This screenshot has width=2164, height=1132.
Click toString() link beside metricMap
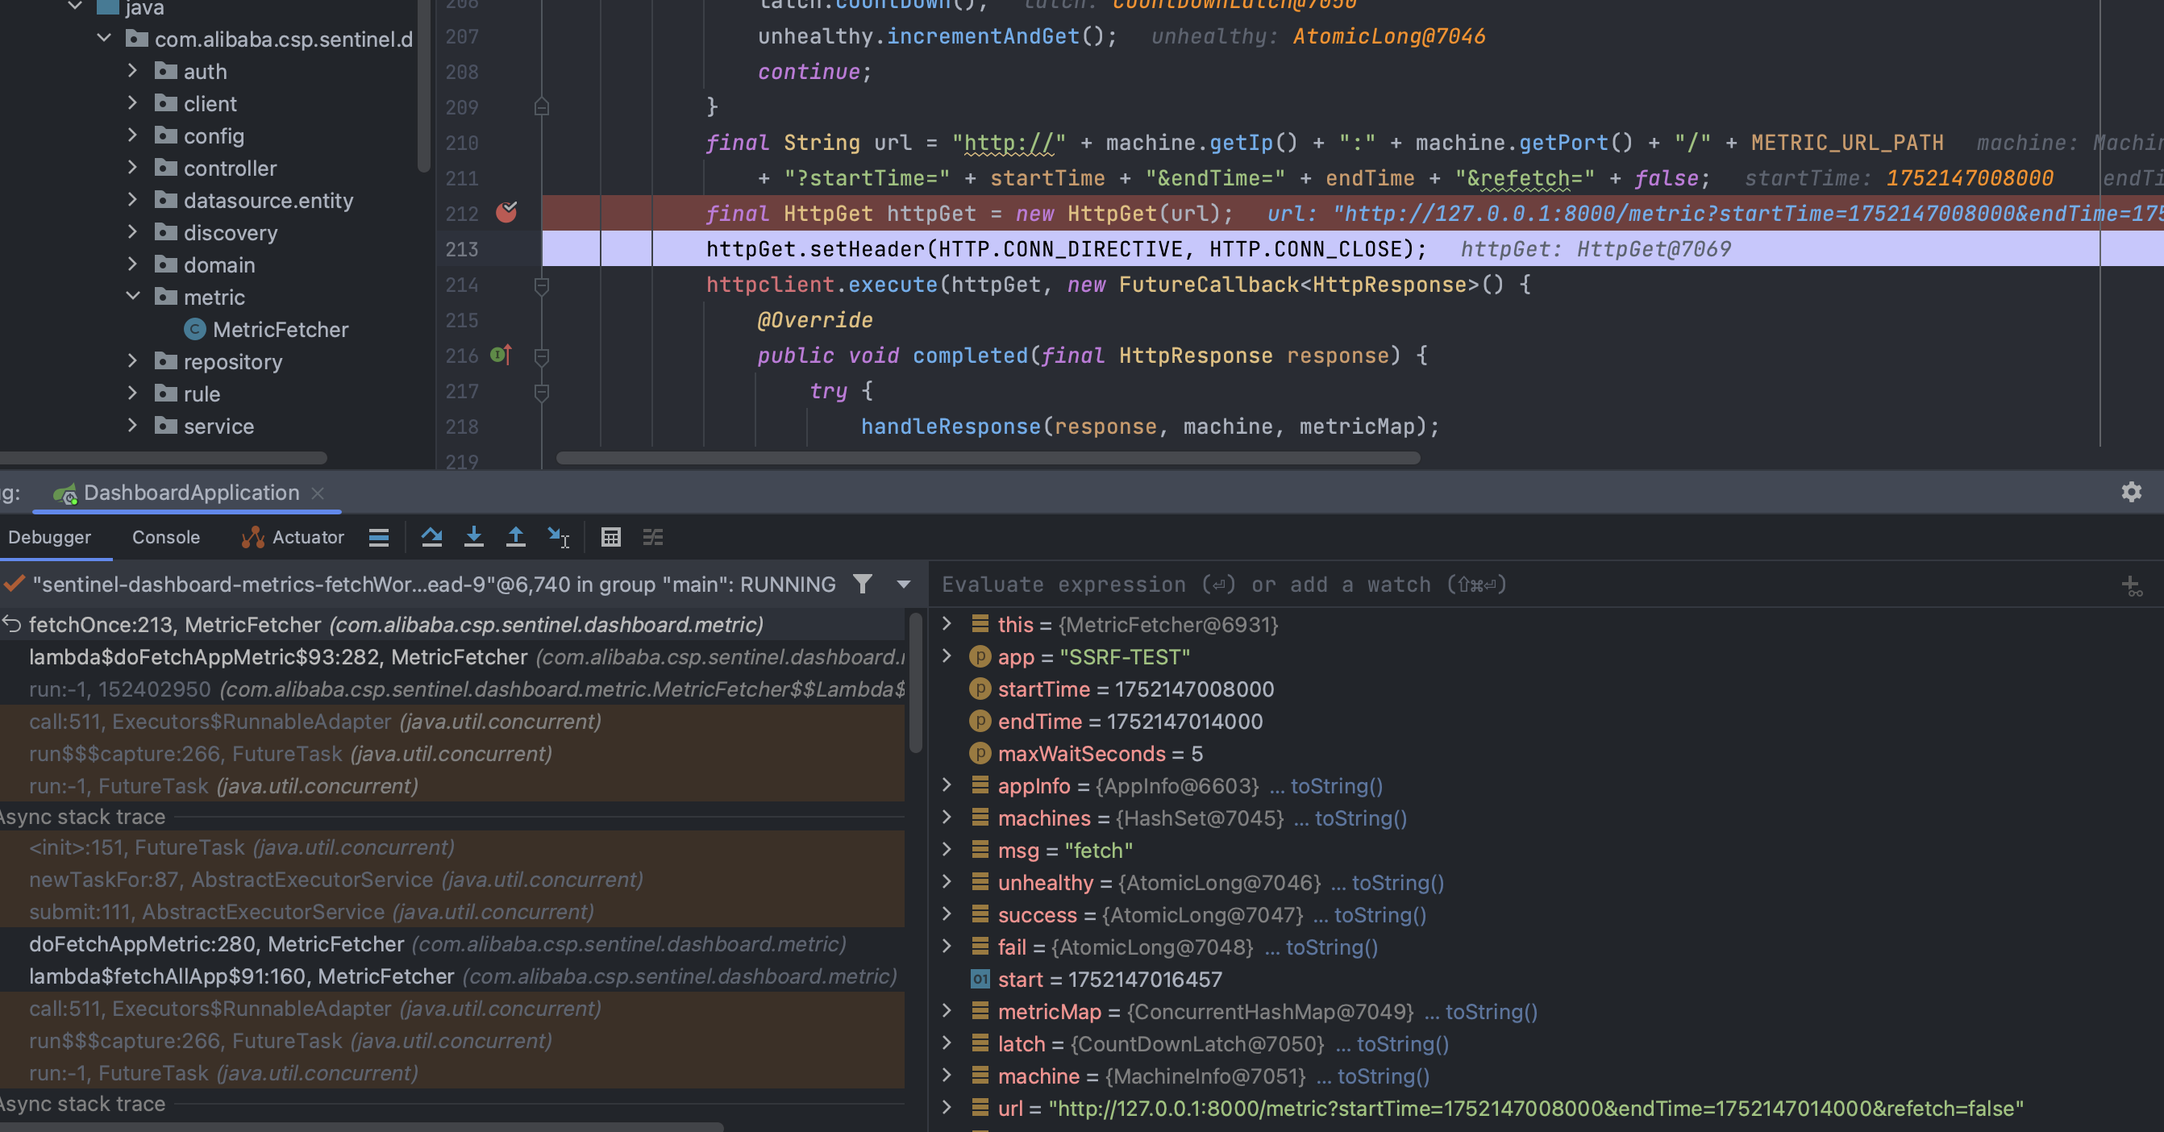pyautogui.click(x=1490, y=1011)
